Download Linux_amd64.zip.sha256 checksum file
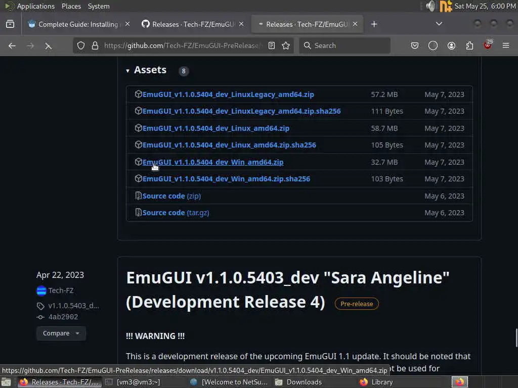 click(x=229, y=145)
